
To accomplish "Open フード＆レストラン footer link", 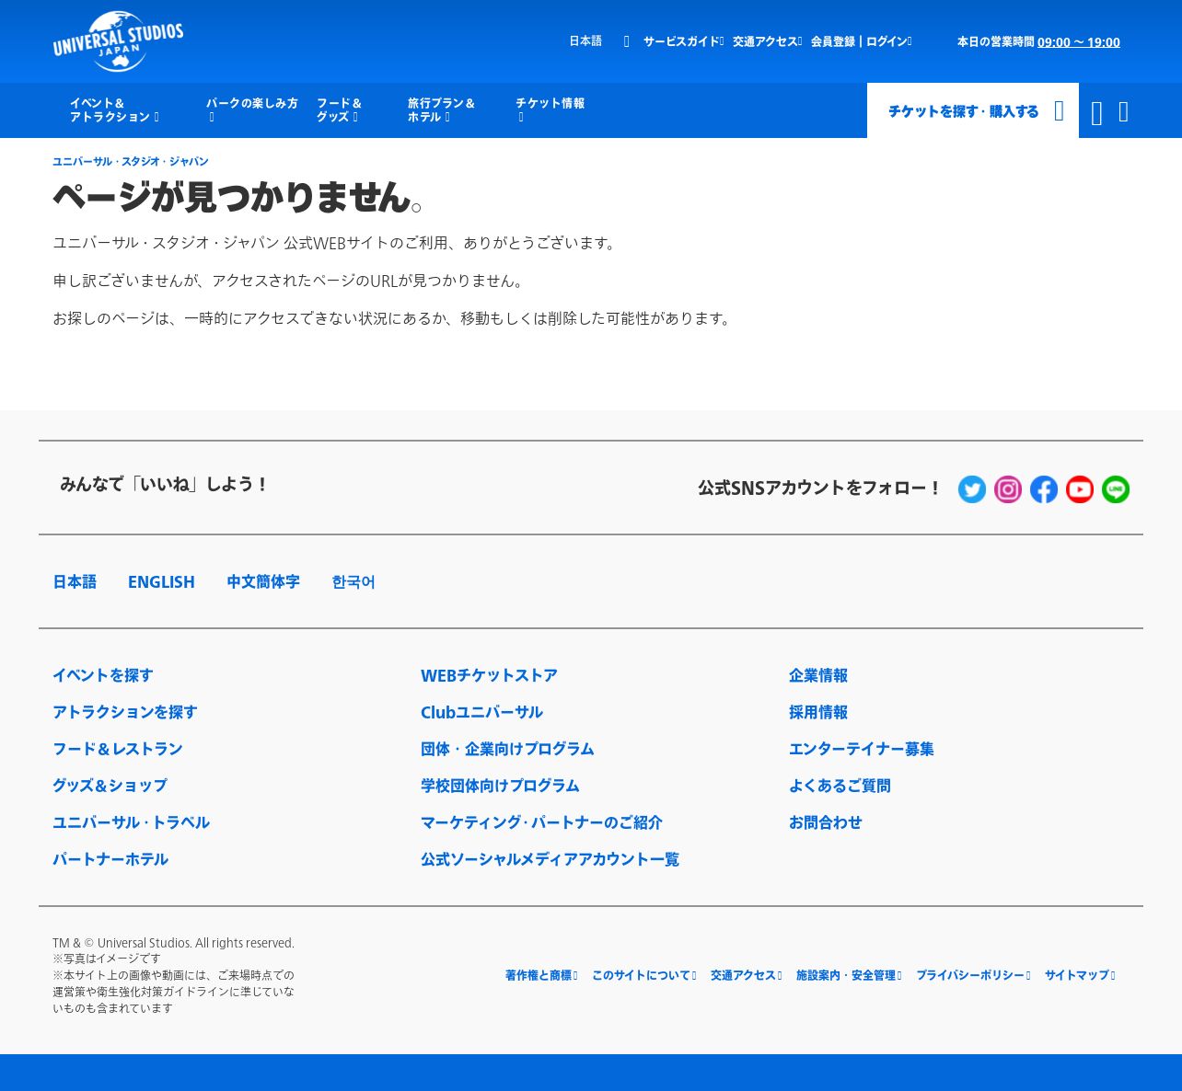I will coord(118,749).
